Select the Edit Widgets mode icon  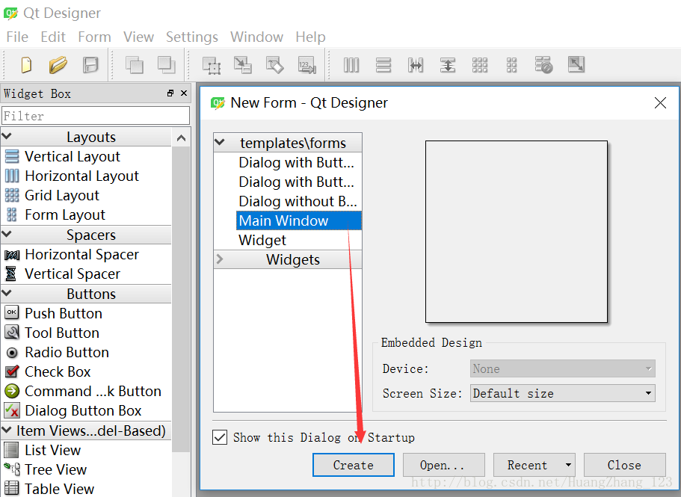[x=212, y=65]
